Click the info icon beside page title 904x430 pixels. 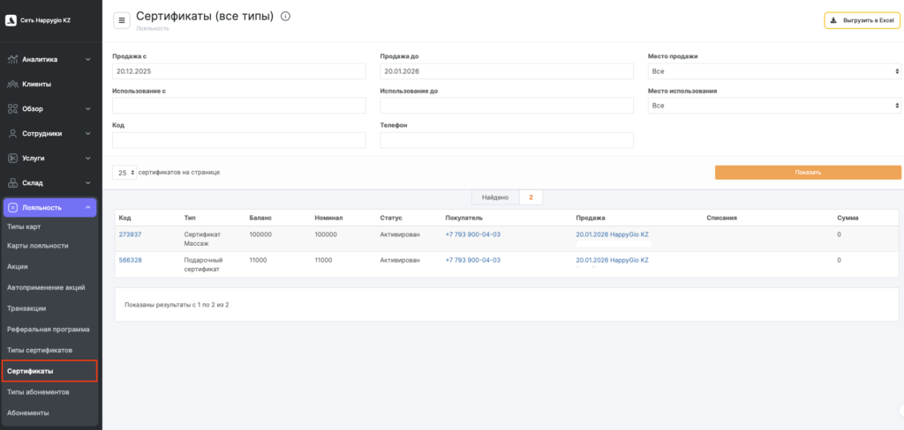tap(285, 16)
